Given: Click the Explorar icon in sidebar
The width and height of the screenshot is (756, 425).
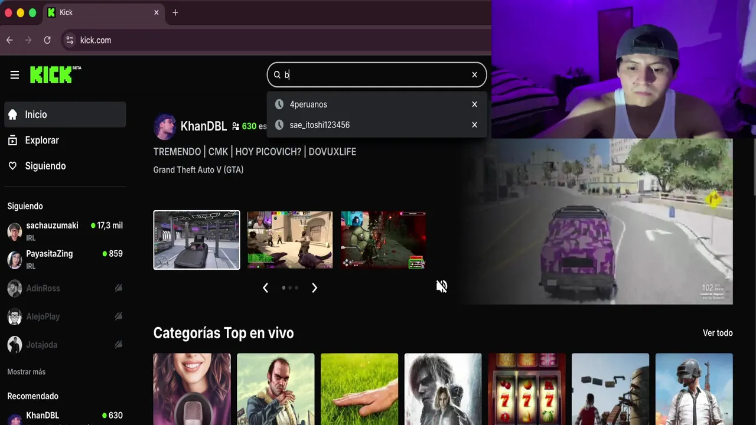Looking at the screenshot, I should 13,140.
